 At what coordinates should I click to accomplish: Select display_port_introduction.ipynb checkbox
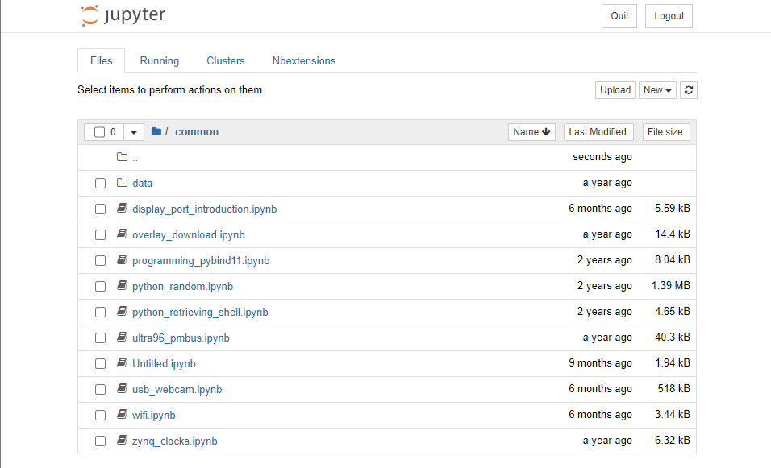[100, 209]
